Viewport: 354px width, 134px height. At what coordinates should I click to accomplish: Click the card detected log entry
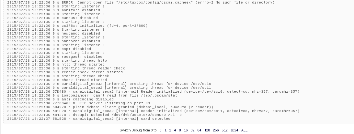point(89,119)
